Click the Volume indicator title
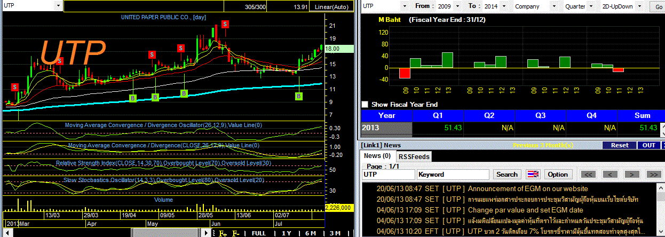The width and height of the screenshot is (665, 237). pos(163,200)
